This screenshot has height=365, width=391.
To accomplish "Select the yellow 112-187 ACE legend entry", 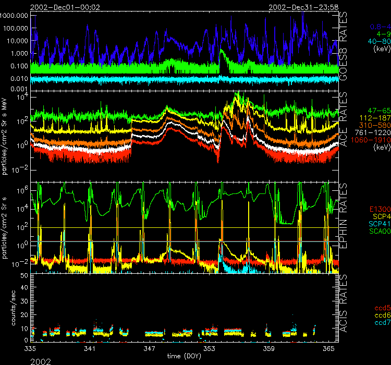I will pyautogui.click(x=376, y=118).
